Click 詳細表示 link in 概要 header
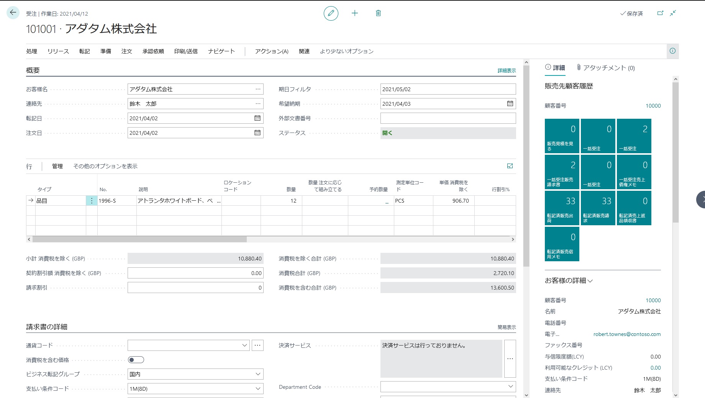This screenshot has height=398, width=705. click(507, 71)
